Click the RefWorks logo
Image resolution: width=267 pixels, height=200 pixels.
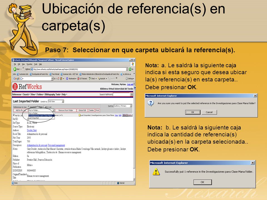[x=27, y=87]
